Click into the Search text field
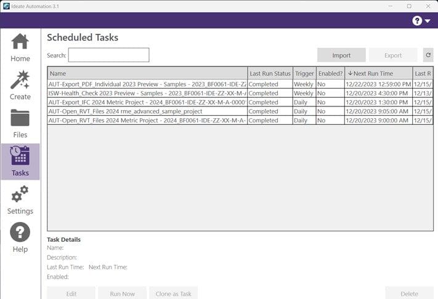This screenshot has height=299, width=438. click(108, 55)
